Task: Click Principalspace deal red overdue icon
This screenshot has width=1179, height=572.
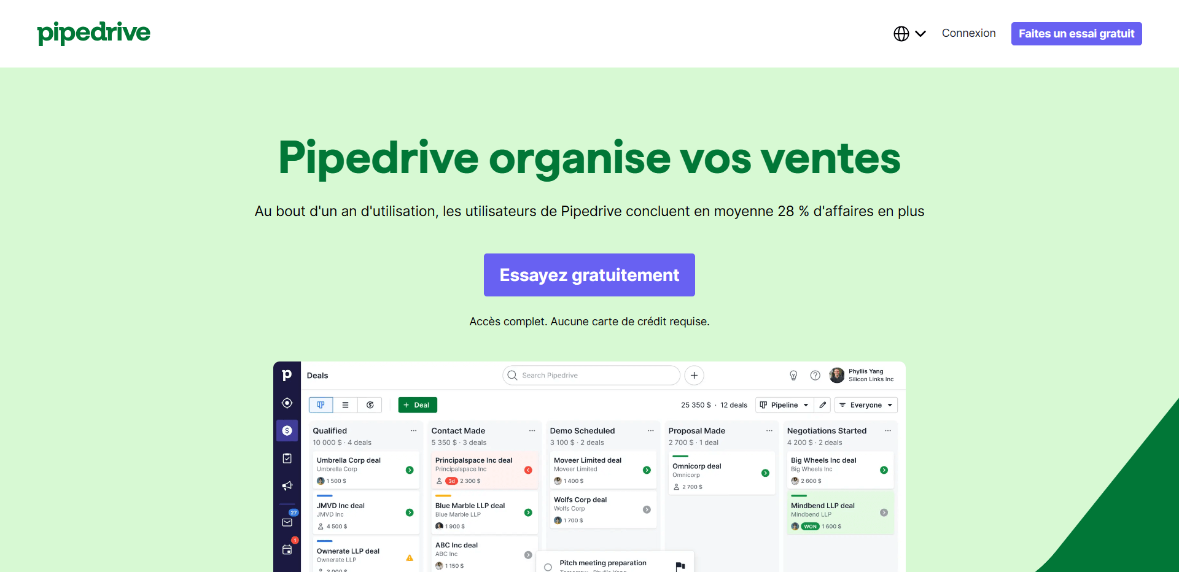Action: pos(528,470)
